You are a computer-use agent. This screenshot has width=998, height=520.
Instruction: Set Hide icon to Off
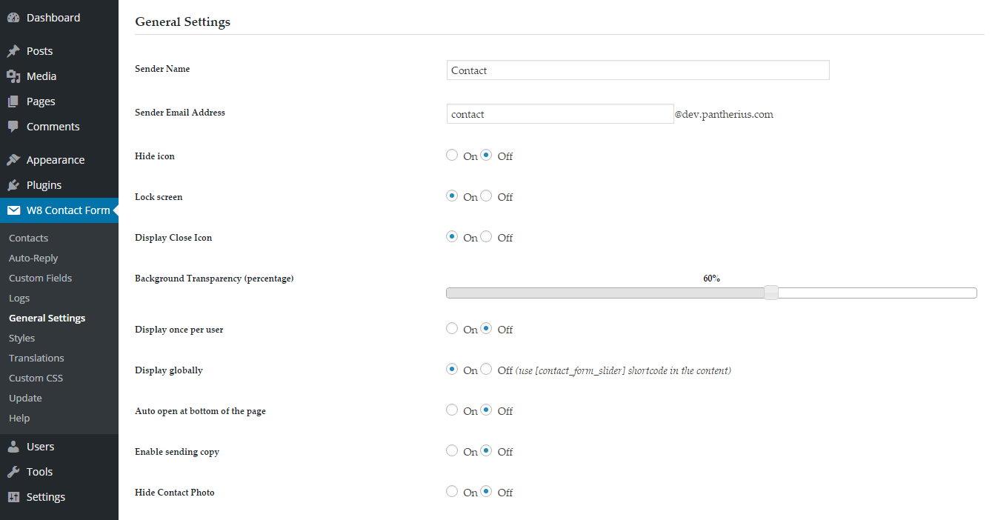pos(486,156)
